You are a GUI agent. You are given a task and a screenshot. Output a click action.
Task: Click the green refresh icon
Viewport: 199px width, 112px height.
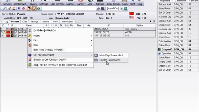(x=39, y=8)
